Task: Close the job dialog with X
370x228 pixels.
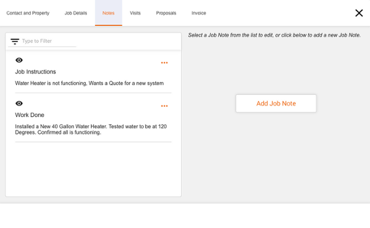Action: (359, 13)
